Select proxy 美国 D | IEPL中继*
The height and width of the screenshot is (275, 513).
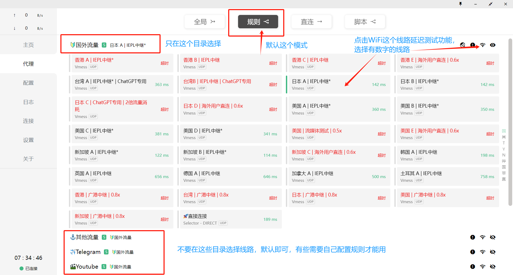(230, 134)
